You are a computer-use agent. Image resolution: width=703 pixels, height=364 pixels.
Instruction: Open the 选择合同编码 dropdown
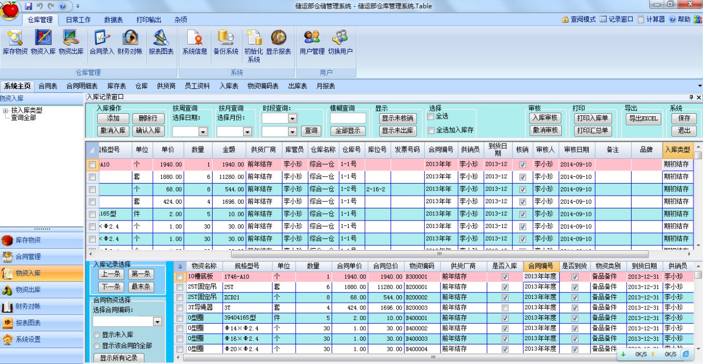point(157,322)
